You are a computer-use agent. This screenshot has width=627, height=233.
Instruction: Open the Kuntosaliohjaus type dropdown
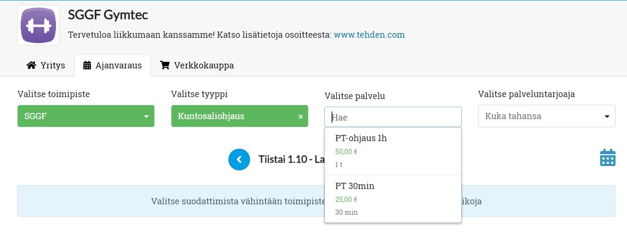pyautogui.click(x=235, y=116)
